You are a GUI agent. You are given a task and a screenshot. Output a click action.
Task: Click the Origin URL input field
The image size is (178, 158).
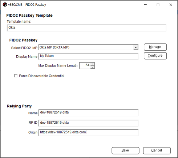88,133
